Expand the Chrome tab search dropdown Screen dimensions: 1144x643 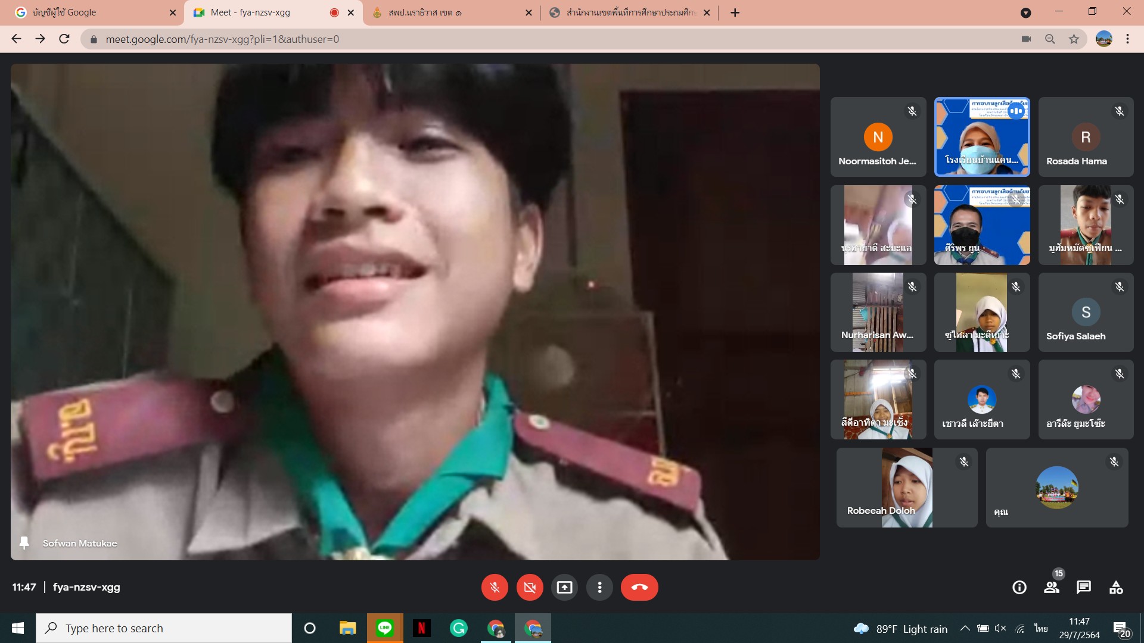1025,13
